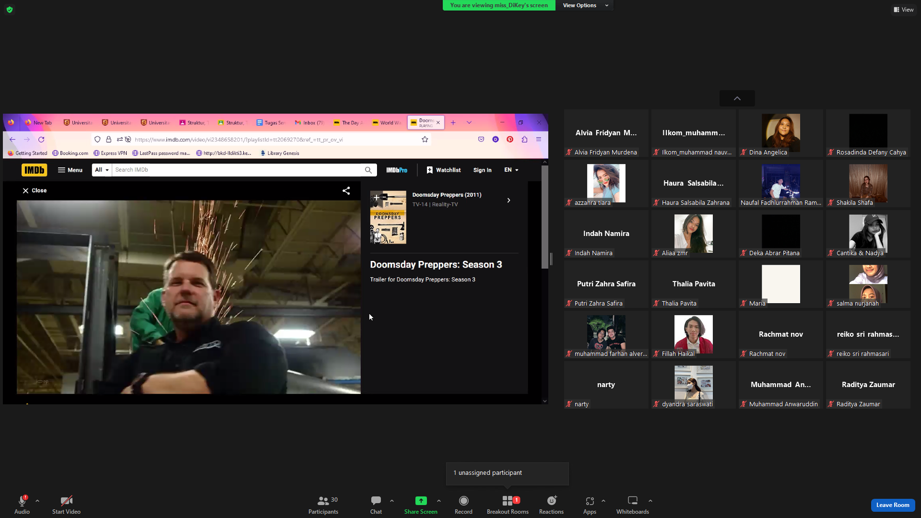Expand chat options arrow next to Chat
921x518 pixels.
click(392, 501)
